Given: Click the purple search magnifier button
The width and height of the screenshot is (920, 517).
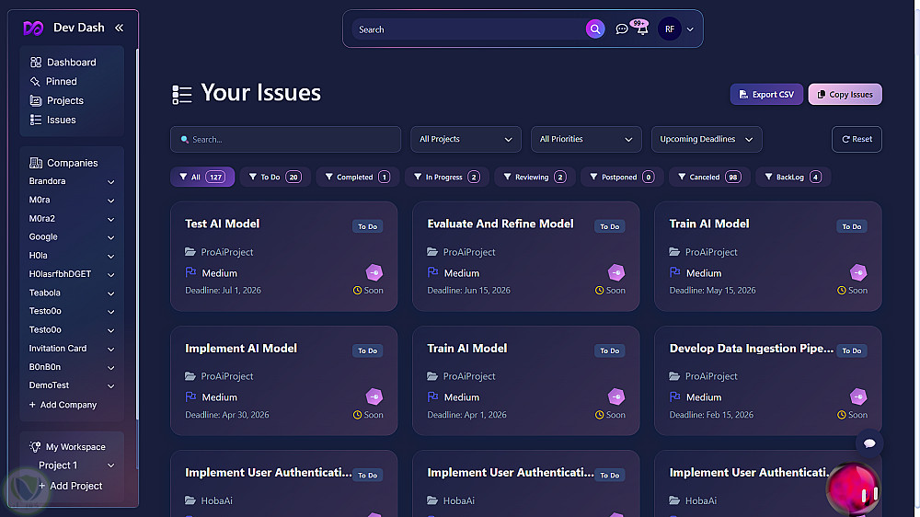Looking at the screenshot, I should (595, 29).
